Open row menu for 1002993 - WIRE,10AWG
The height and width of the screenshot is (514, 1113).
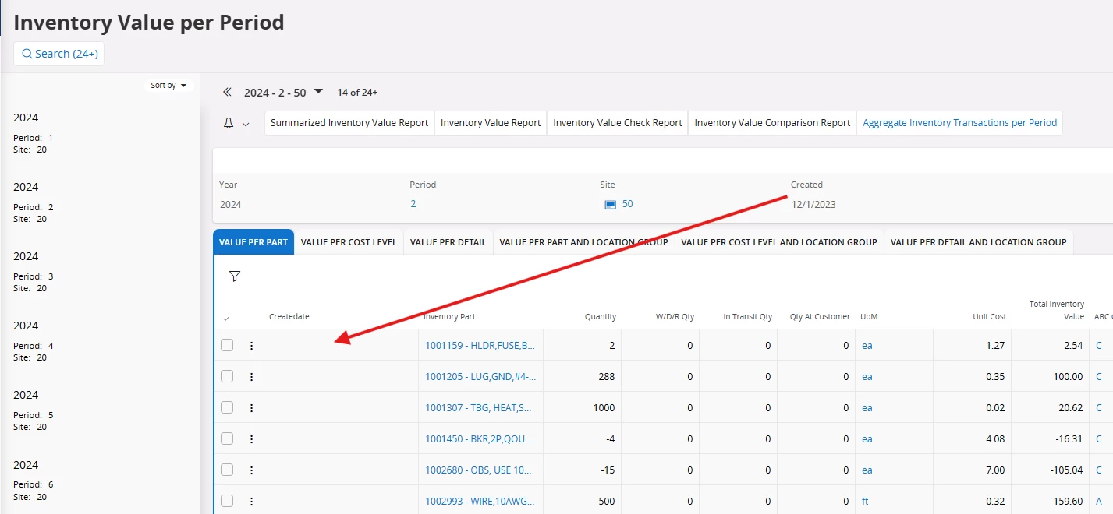[x=251, y=501]
